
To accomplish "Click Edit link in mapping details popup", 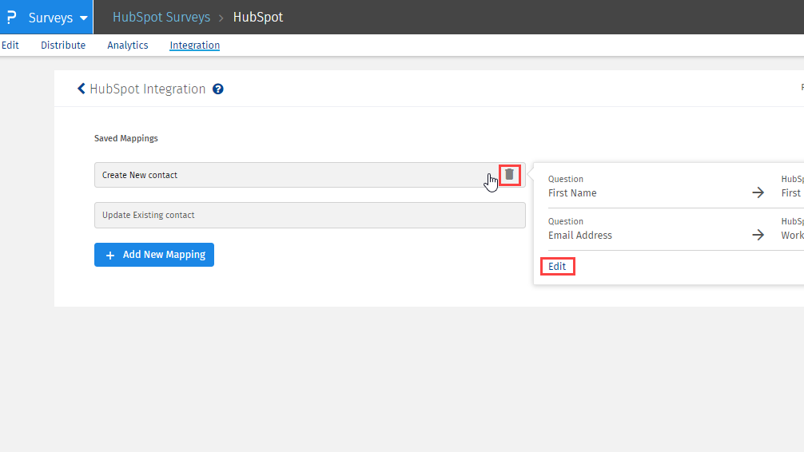I will [x=557, y=267].
